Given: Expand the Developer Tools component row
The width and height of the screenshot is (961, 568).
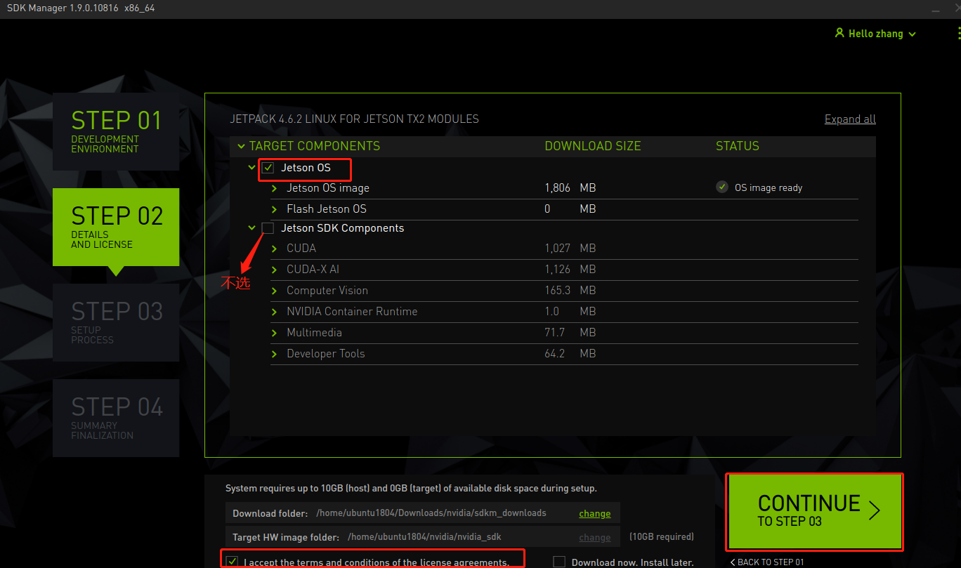Looking at the screenshot, I should 275,354.
